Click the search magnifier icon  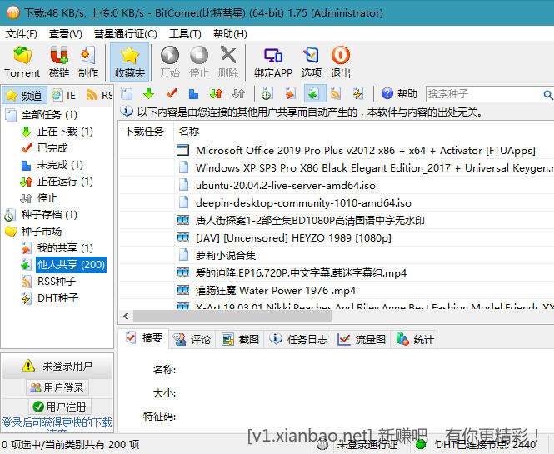pos(547,94)
